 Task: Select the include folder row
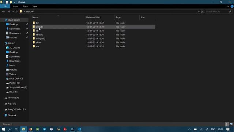click(94, 27)
